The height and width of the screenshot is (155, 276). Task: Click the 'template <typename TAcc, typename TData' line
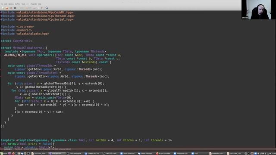[55, 52]
